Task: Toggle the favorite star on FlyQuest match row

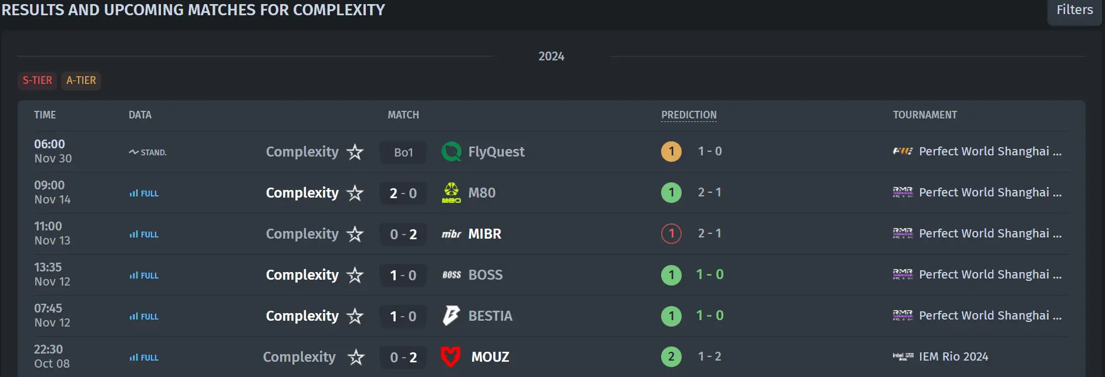Action: [355, 152]
